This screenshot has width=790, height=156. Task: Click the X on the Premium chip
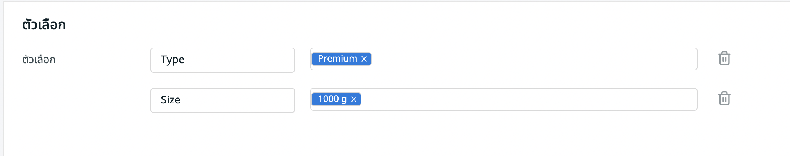tap(364, 59)
